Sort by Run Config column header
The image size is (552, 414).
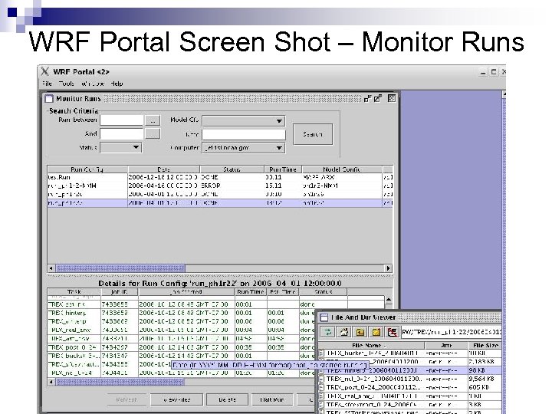(87, 169)
